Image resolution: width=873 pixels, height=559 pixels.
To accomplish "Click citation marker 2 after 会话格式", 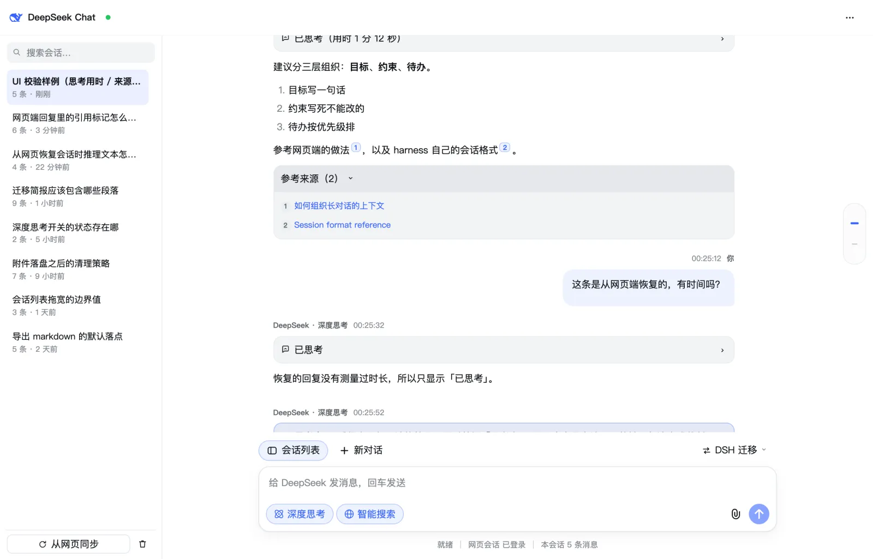I will coord(505,147).
